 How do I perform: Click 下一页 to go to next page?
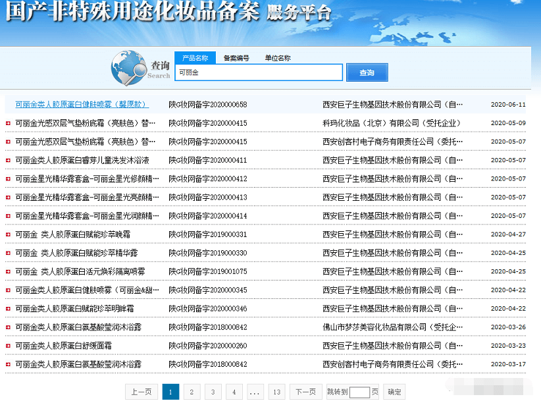(x=305, y=392)
